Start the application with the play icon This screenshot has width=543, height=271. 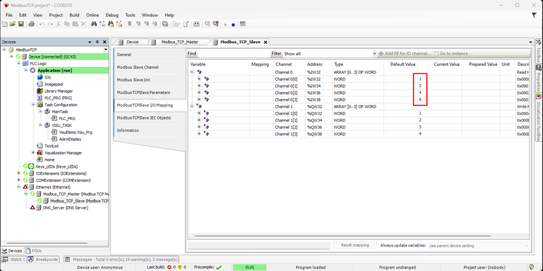tap(225, 25)
